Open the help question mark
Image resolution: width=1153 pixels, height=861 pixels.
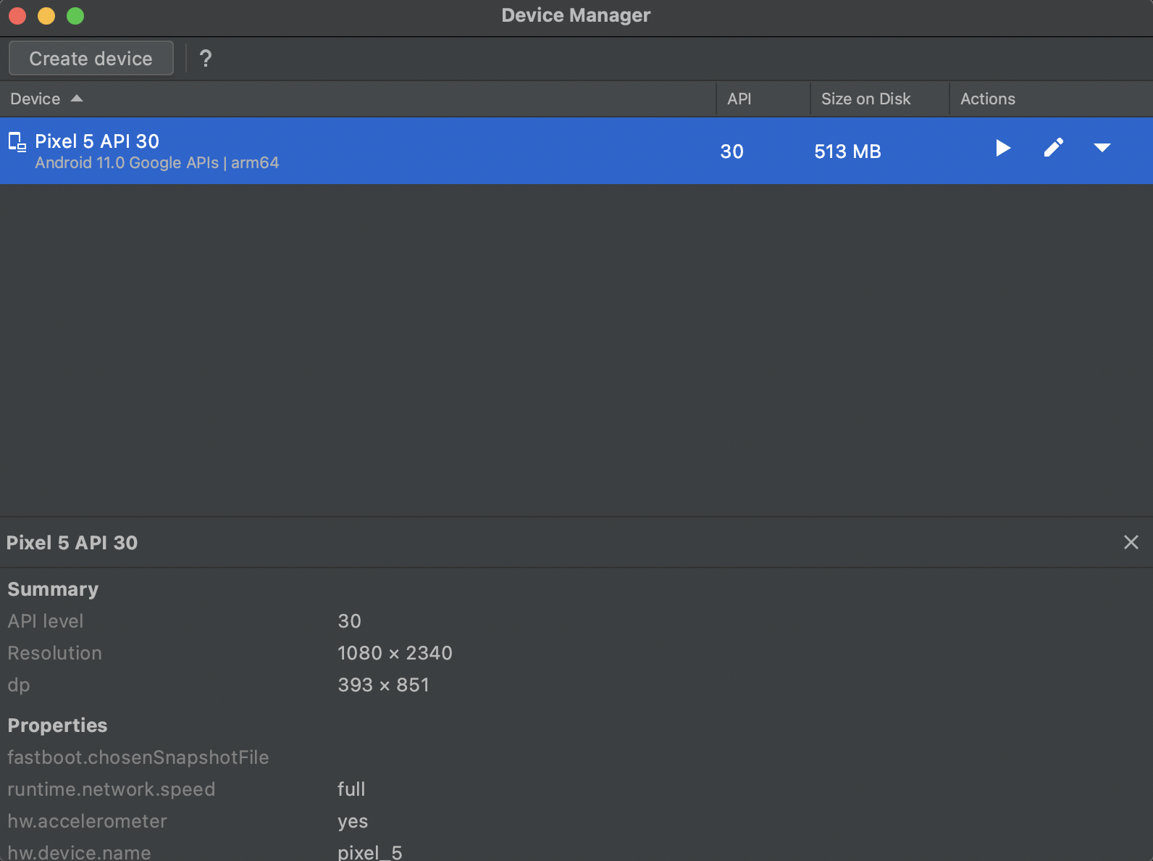point(206,58)
